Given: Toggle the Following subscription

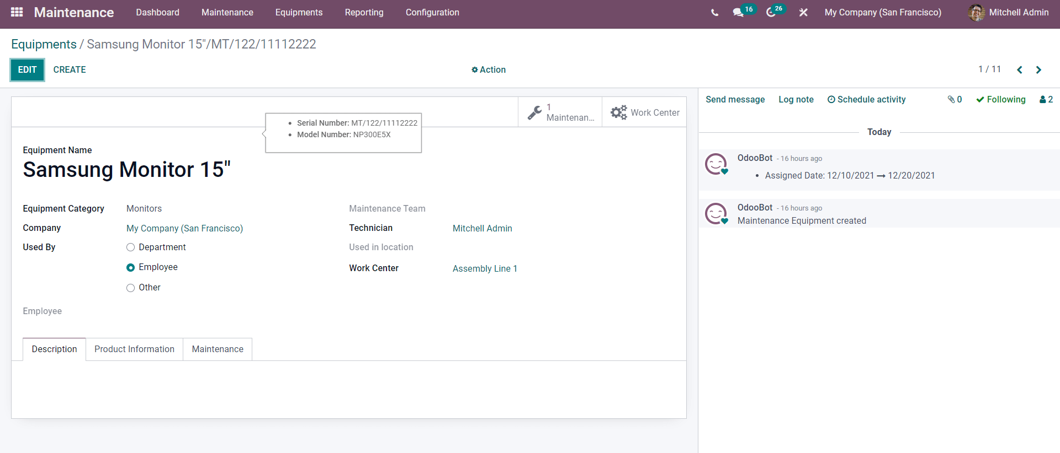Looking at the screenshot, I should [x=1000, y=100].
